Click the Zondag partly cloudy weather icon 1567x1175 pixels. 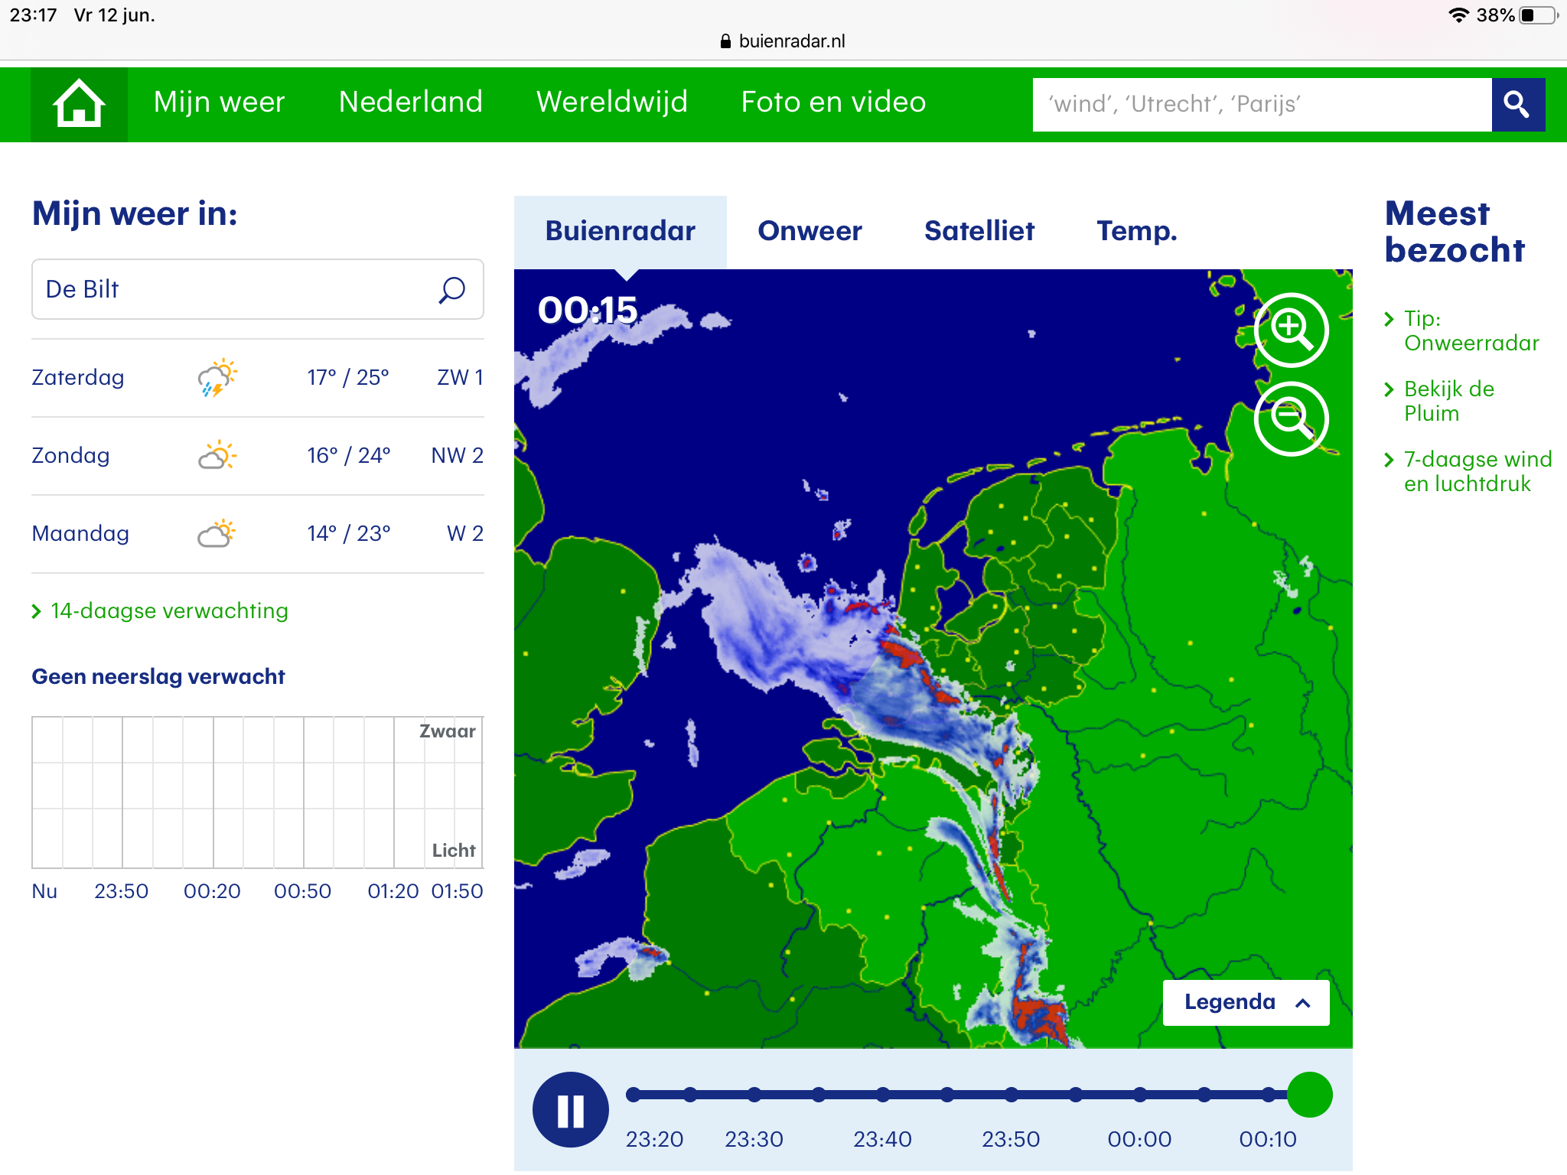point(217,455)
